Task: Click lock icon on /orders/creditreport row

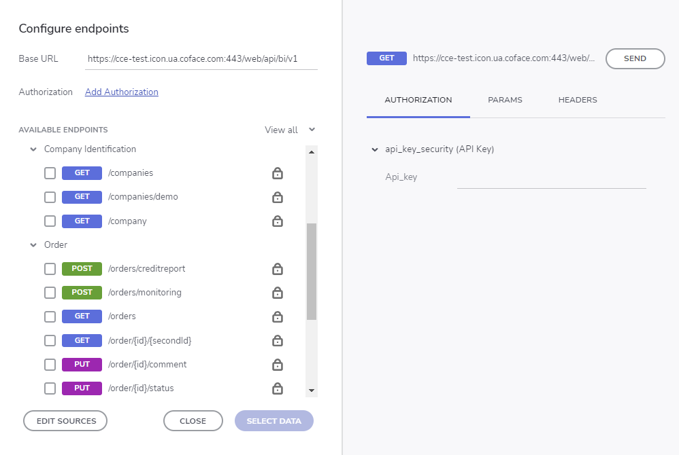Action: coord(278,269)
